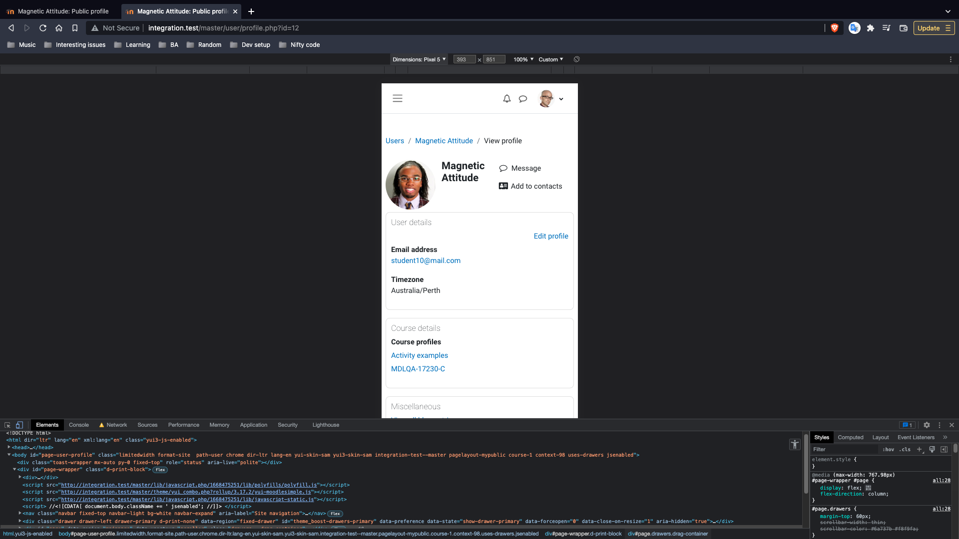Open the hamburger side drawer menu
Viewport: 959px width, 539px height.
point(398,98)
